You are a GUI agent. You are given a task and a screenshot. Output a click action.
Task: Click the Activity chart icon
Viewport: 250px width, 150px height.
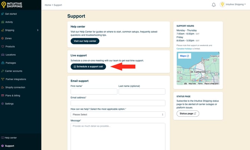coord(3,22)
